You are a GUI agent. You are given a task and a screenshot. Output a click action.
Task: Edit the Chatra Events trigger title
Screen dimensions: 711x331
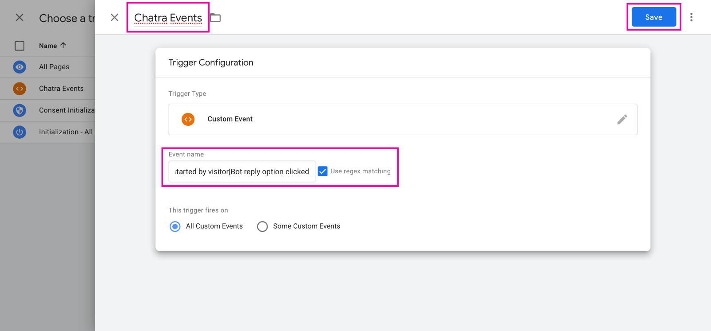(168, 18)
